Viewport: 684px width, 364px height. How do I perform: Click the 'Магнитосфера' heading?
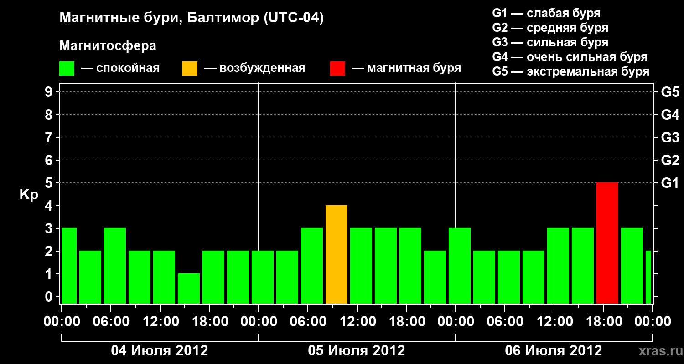point(108,46)
